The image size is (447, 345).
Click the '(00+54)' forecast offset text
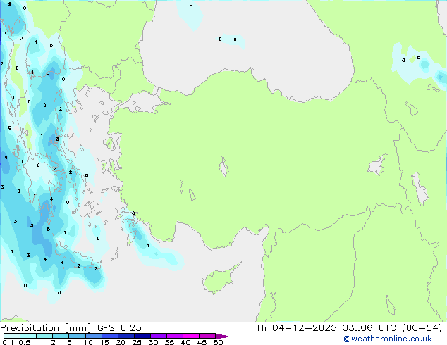tap(422, 328)
